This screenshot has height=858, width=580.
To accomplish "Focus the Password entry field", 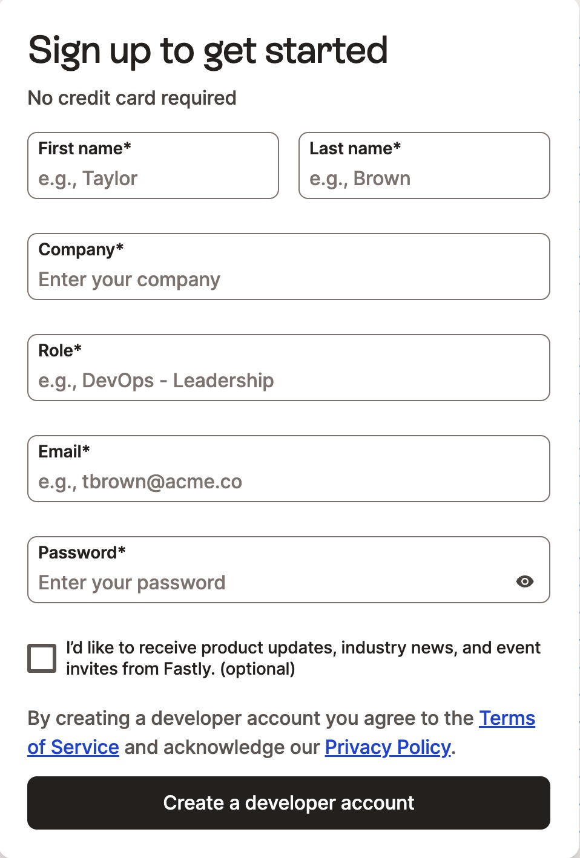I will [x=266, y=583].
